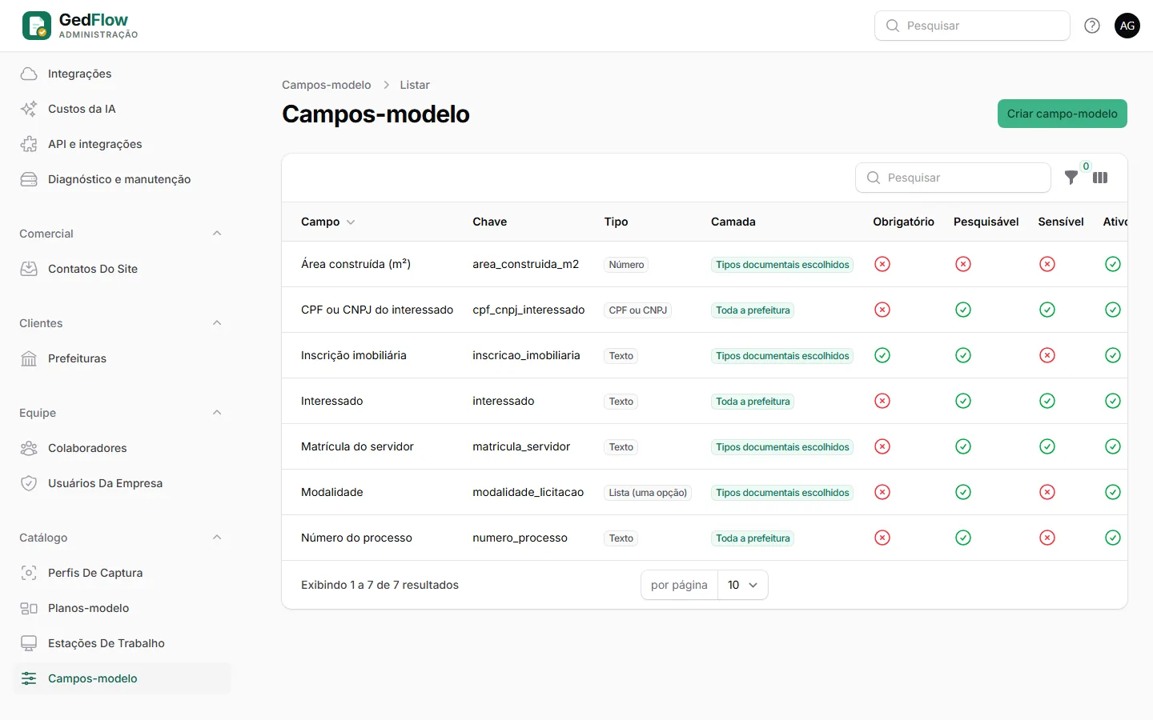Click the Integrações cloud icon
This screenshot has height=720, width=1153.
pos(29,74)
